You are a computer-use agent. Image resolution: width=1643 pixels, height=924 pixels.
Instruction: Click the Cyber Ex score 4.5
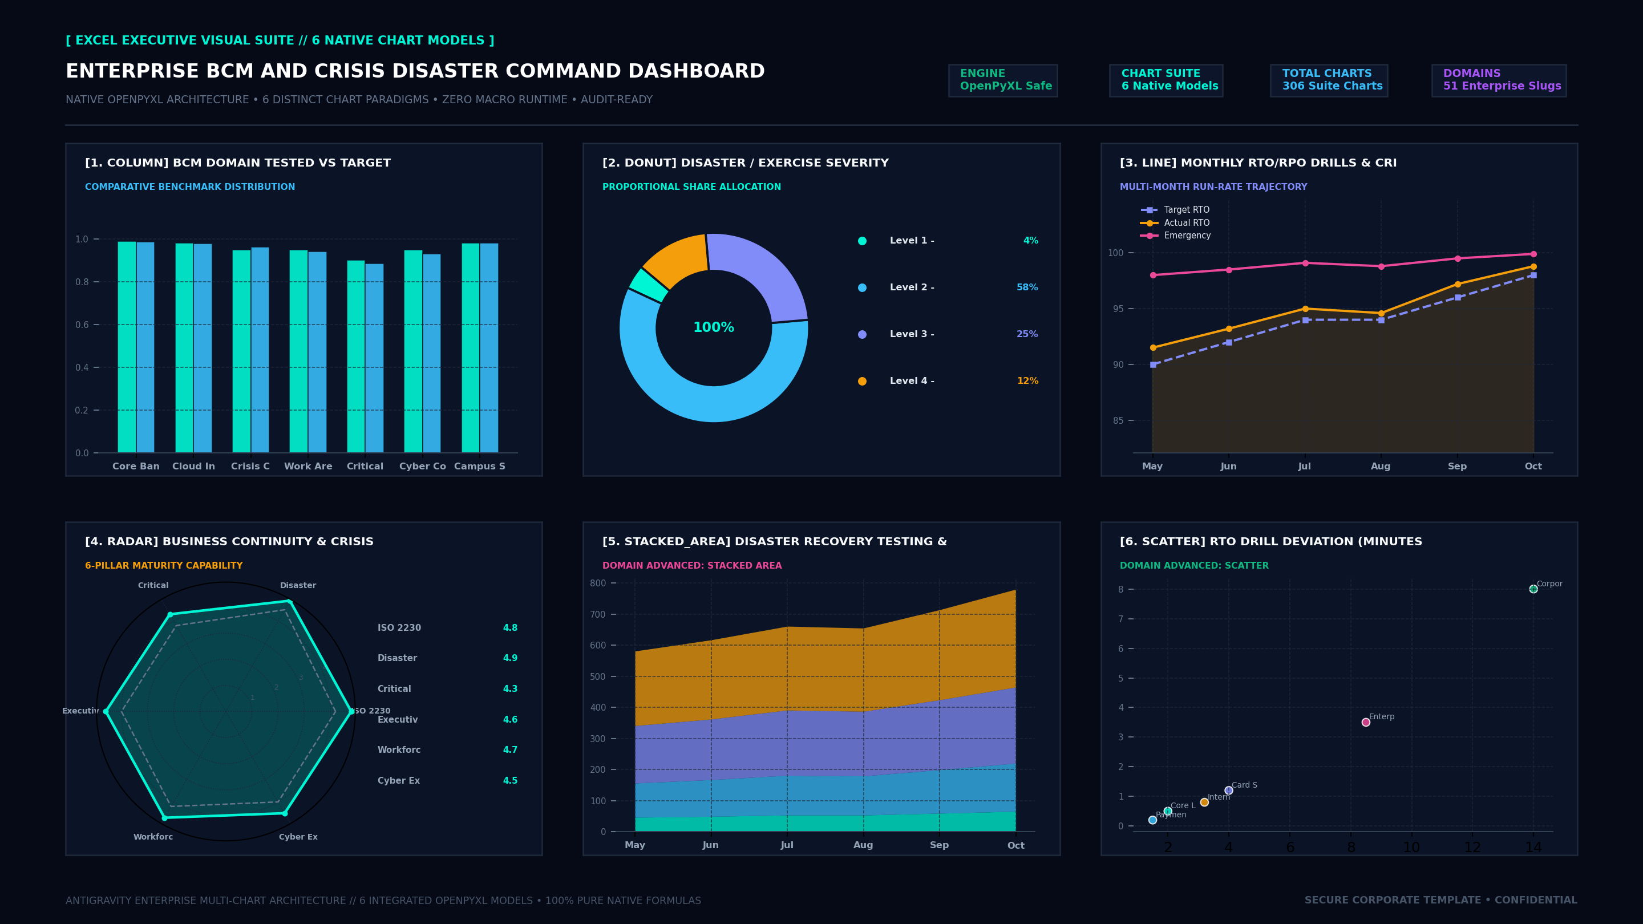tap(510, 781)
